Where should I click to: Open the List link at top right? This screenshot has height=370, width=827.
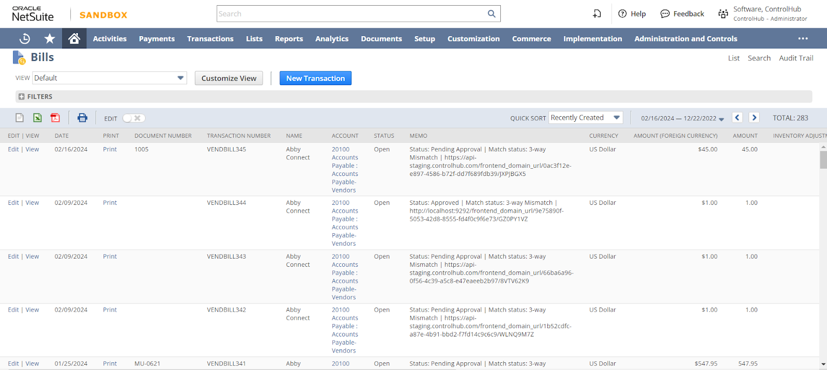point(734,58)
